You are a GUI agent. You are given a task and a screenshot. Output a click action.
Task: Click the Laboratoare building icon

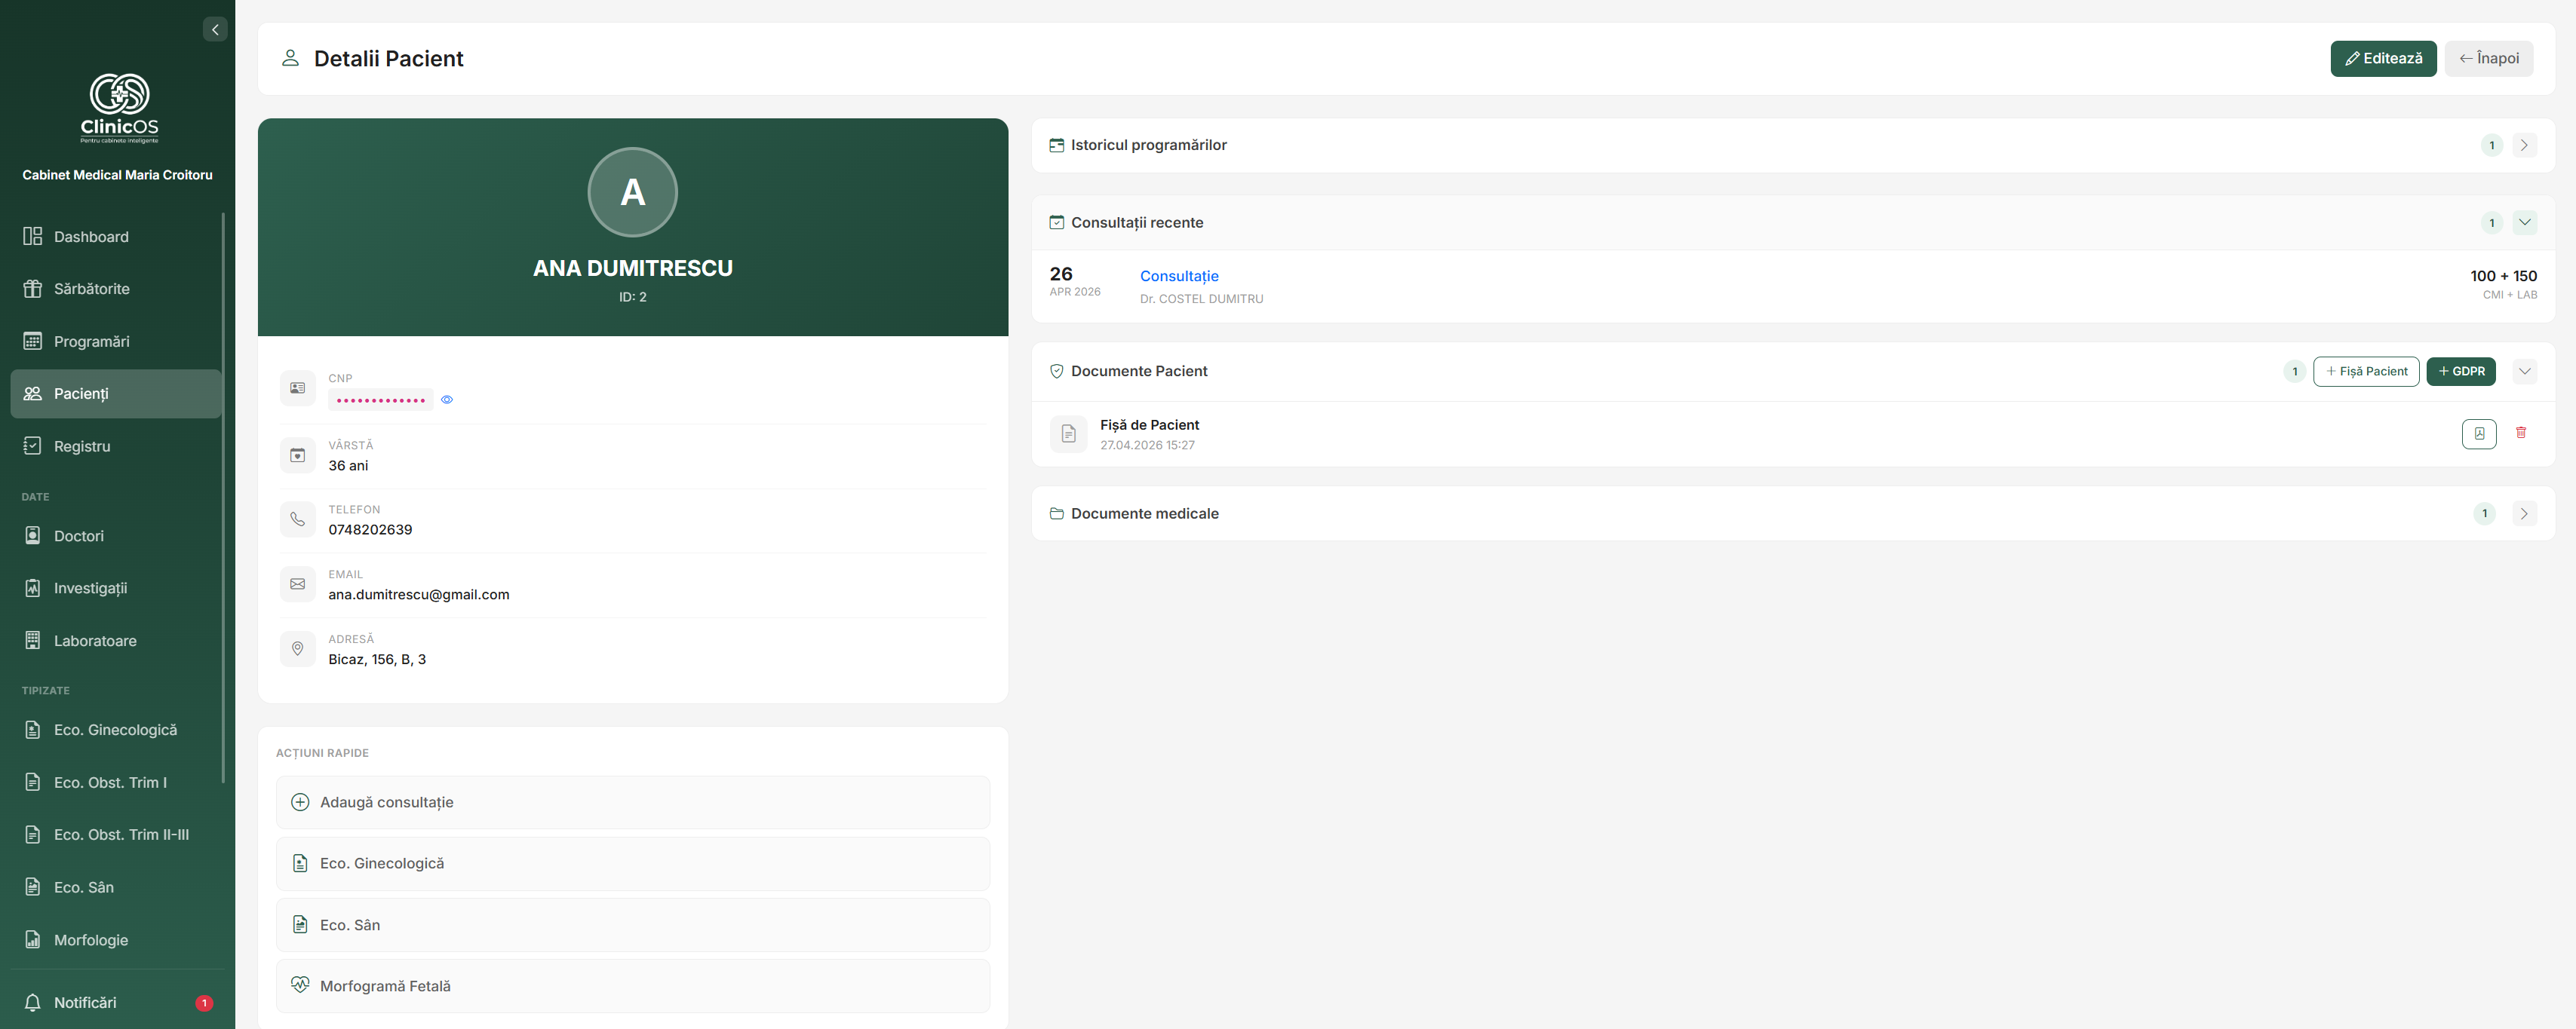[x=33, y=640]
